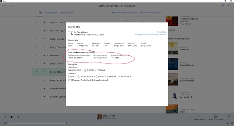
Task: Switch to the Titel tab
Action: coord(40,12)
